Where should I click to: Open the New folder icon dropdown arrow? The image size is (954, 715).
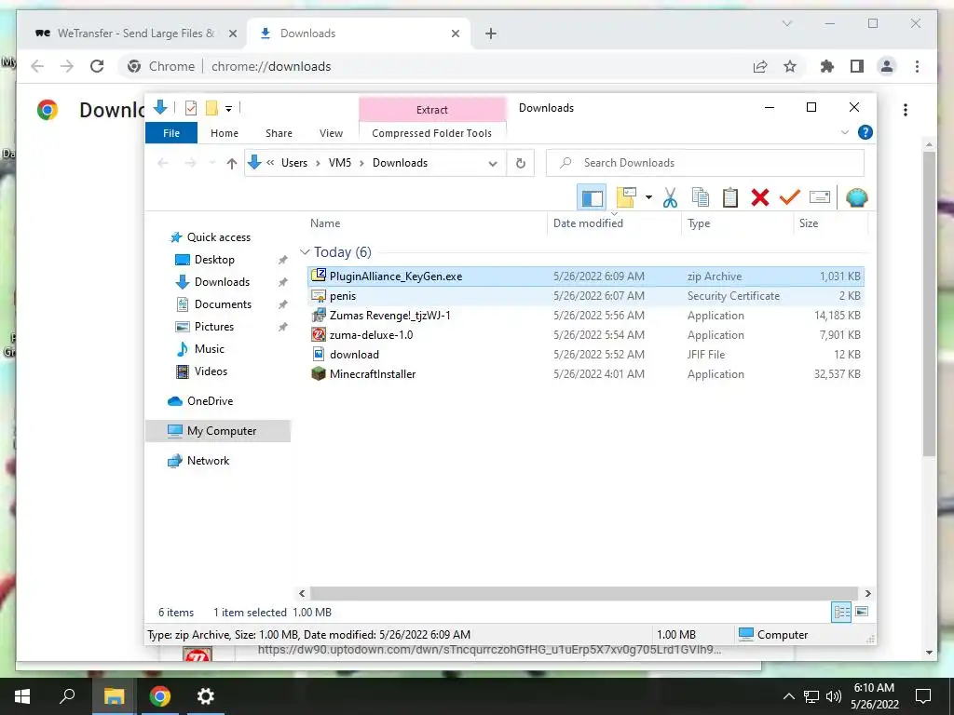648,197
